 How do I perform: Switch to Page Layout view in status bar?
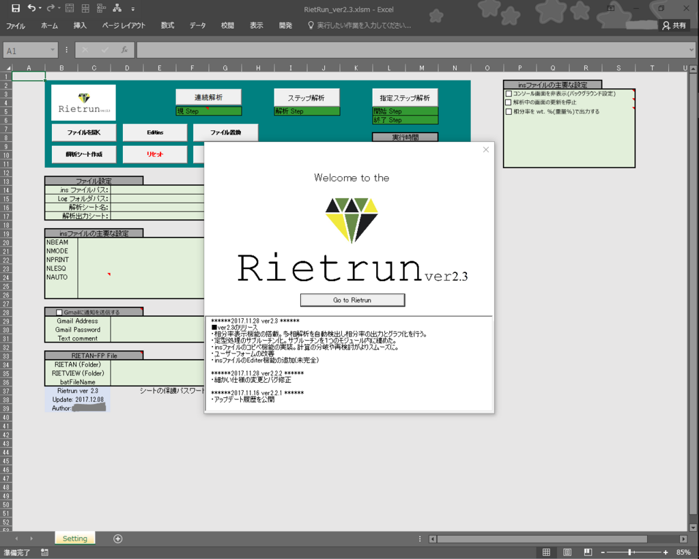click(x=567, y=552)
